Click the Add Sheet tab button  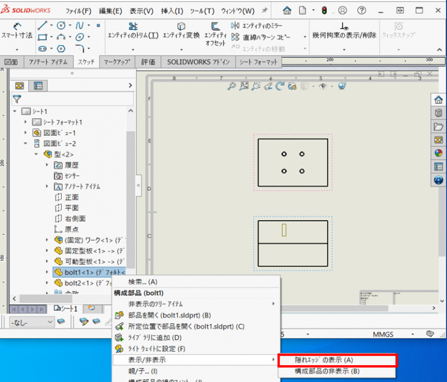[91, 308]
